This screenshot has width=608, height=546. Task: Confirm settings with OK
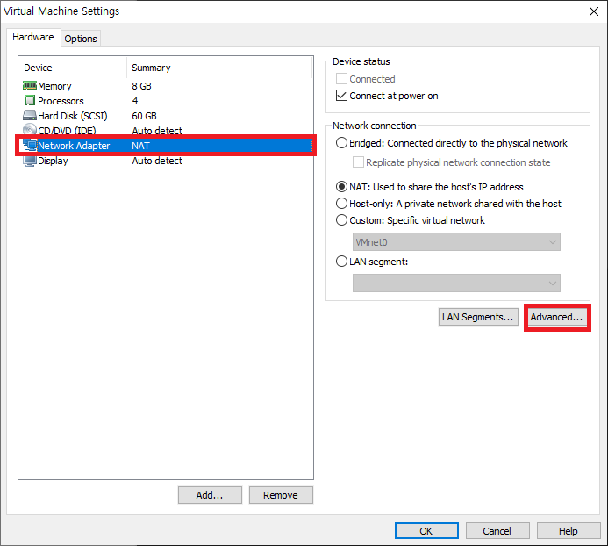coord(426,531)
